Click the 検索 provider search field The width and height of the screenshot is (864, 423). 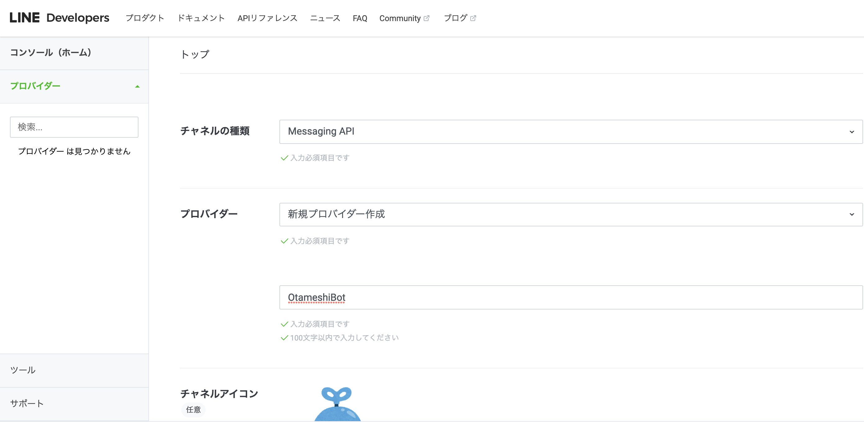tap(74, 127)
